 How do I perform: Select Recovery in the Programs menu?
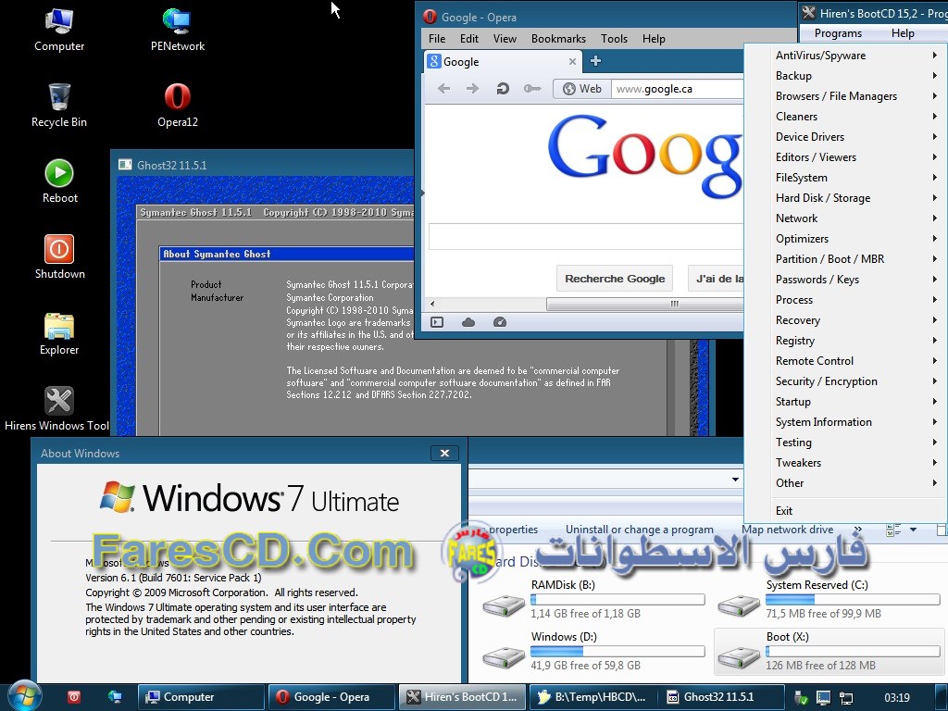(846, 319)
